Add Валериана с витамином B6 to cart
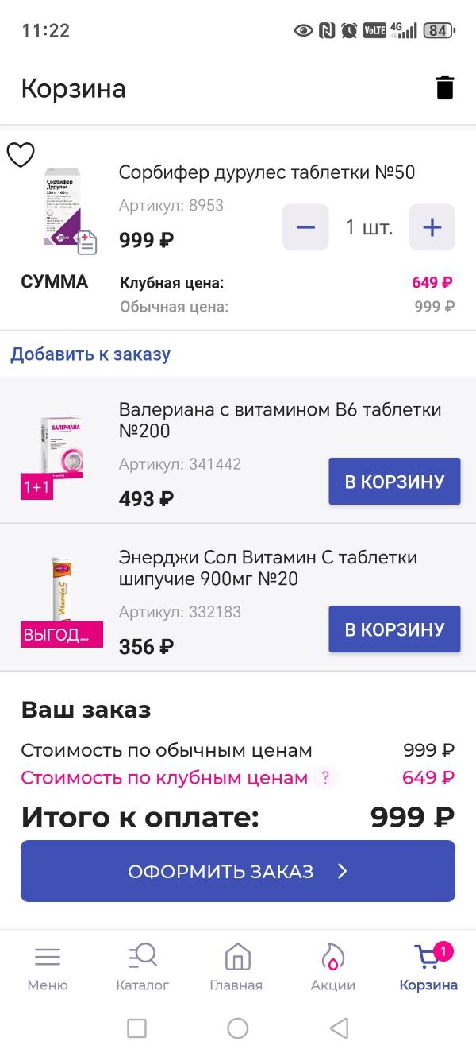This screenshot has height=1053, width=476. tap(394, 481)
